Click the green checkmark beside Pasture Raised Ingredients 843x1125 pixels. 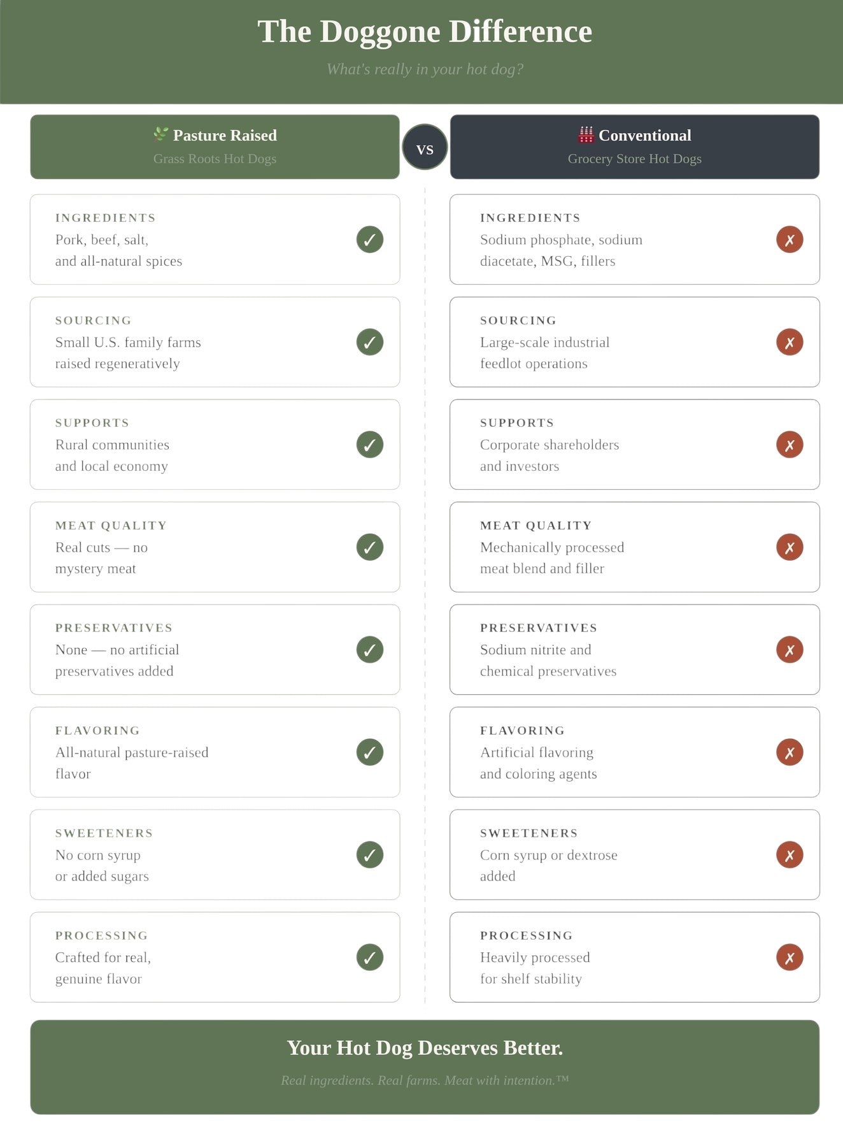[370, 240]
